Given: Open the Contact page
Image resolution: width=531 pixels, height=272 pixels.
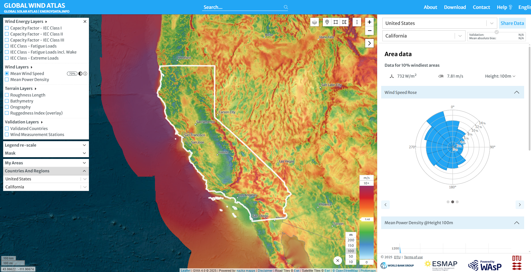Looking at the screenshot, I should 481,7.
